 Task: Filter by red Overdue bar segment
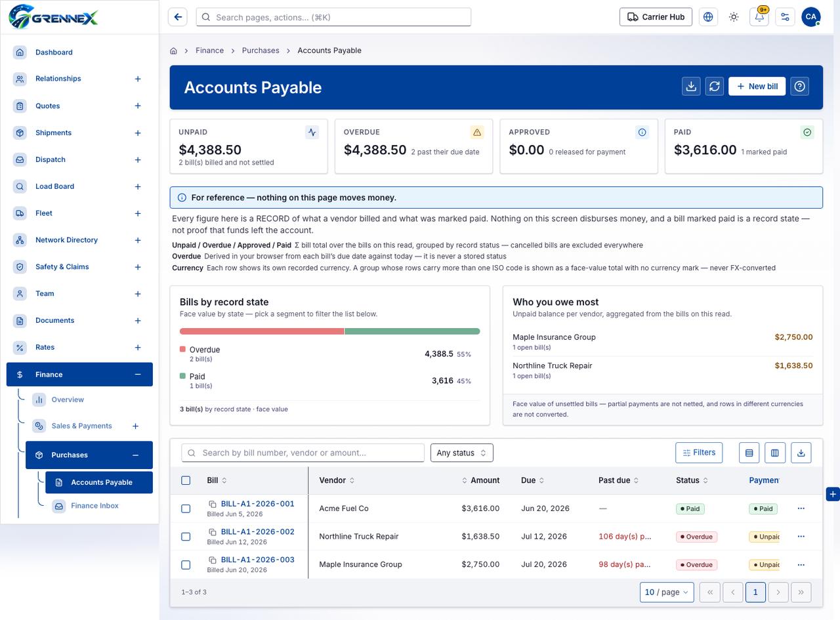[x=262, y=331]
